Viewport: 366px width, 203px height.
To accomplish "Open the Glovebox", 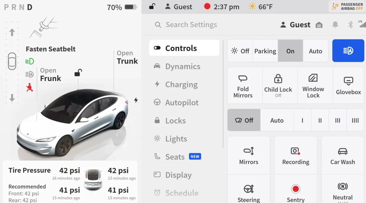I will coord(348,86).
